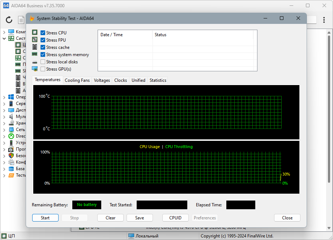Select the Unified tab
The image size is (333, 240).
coord(138,80)
